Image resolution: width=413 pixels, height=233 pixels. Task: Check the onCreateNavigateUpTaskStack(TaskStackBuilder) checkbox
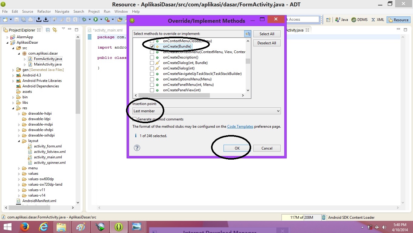152,74
